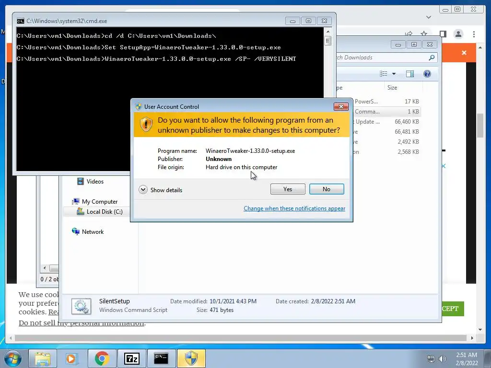Click the SilentSetup script icon in details pane
The image size is (491, 368).
pos(82,306)
